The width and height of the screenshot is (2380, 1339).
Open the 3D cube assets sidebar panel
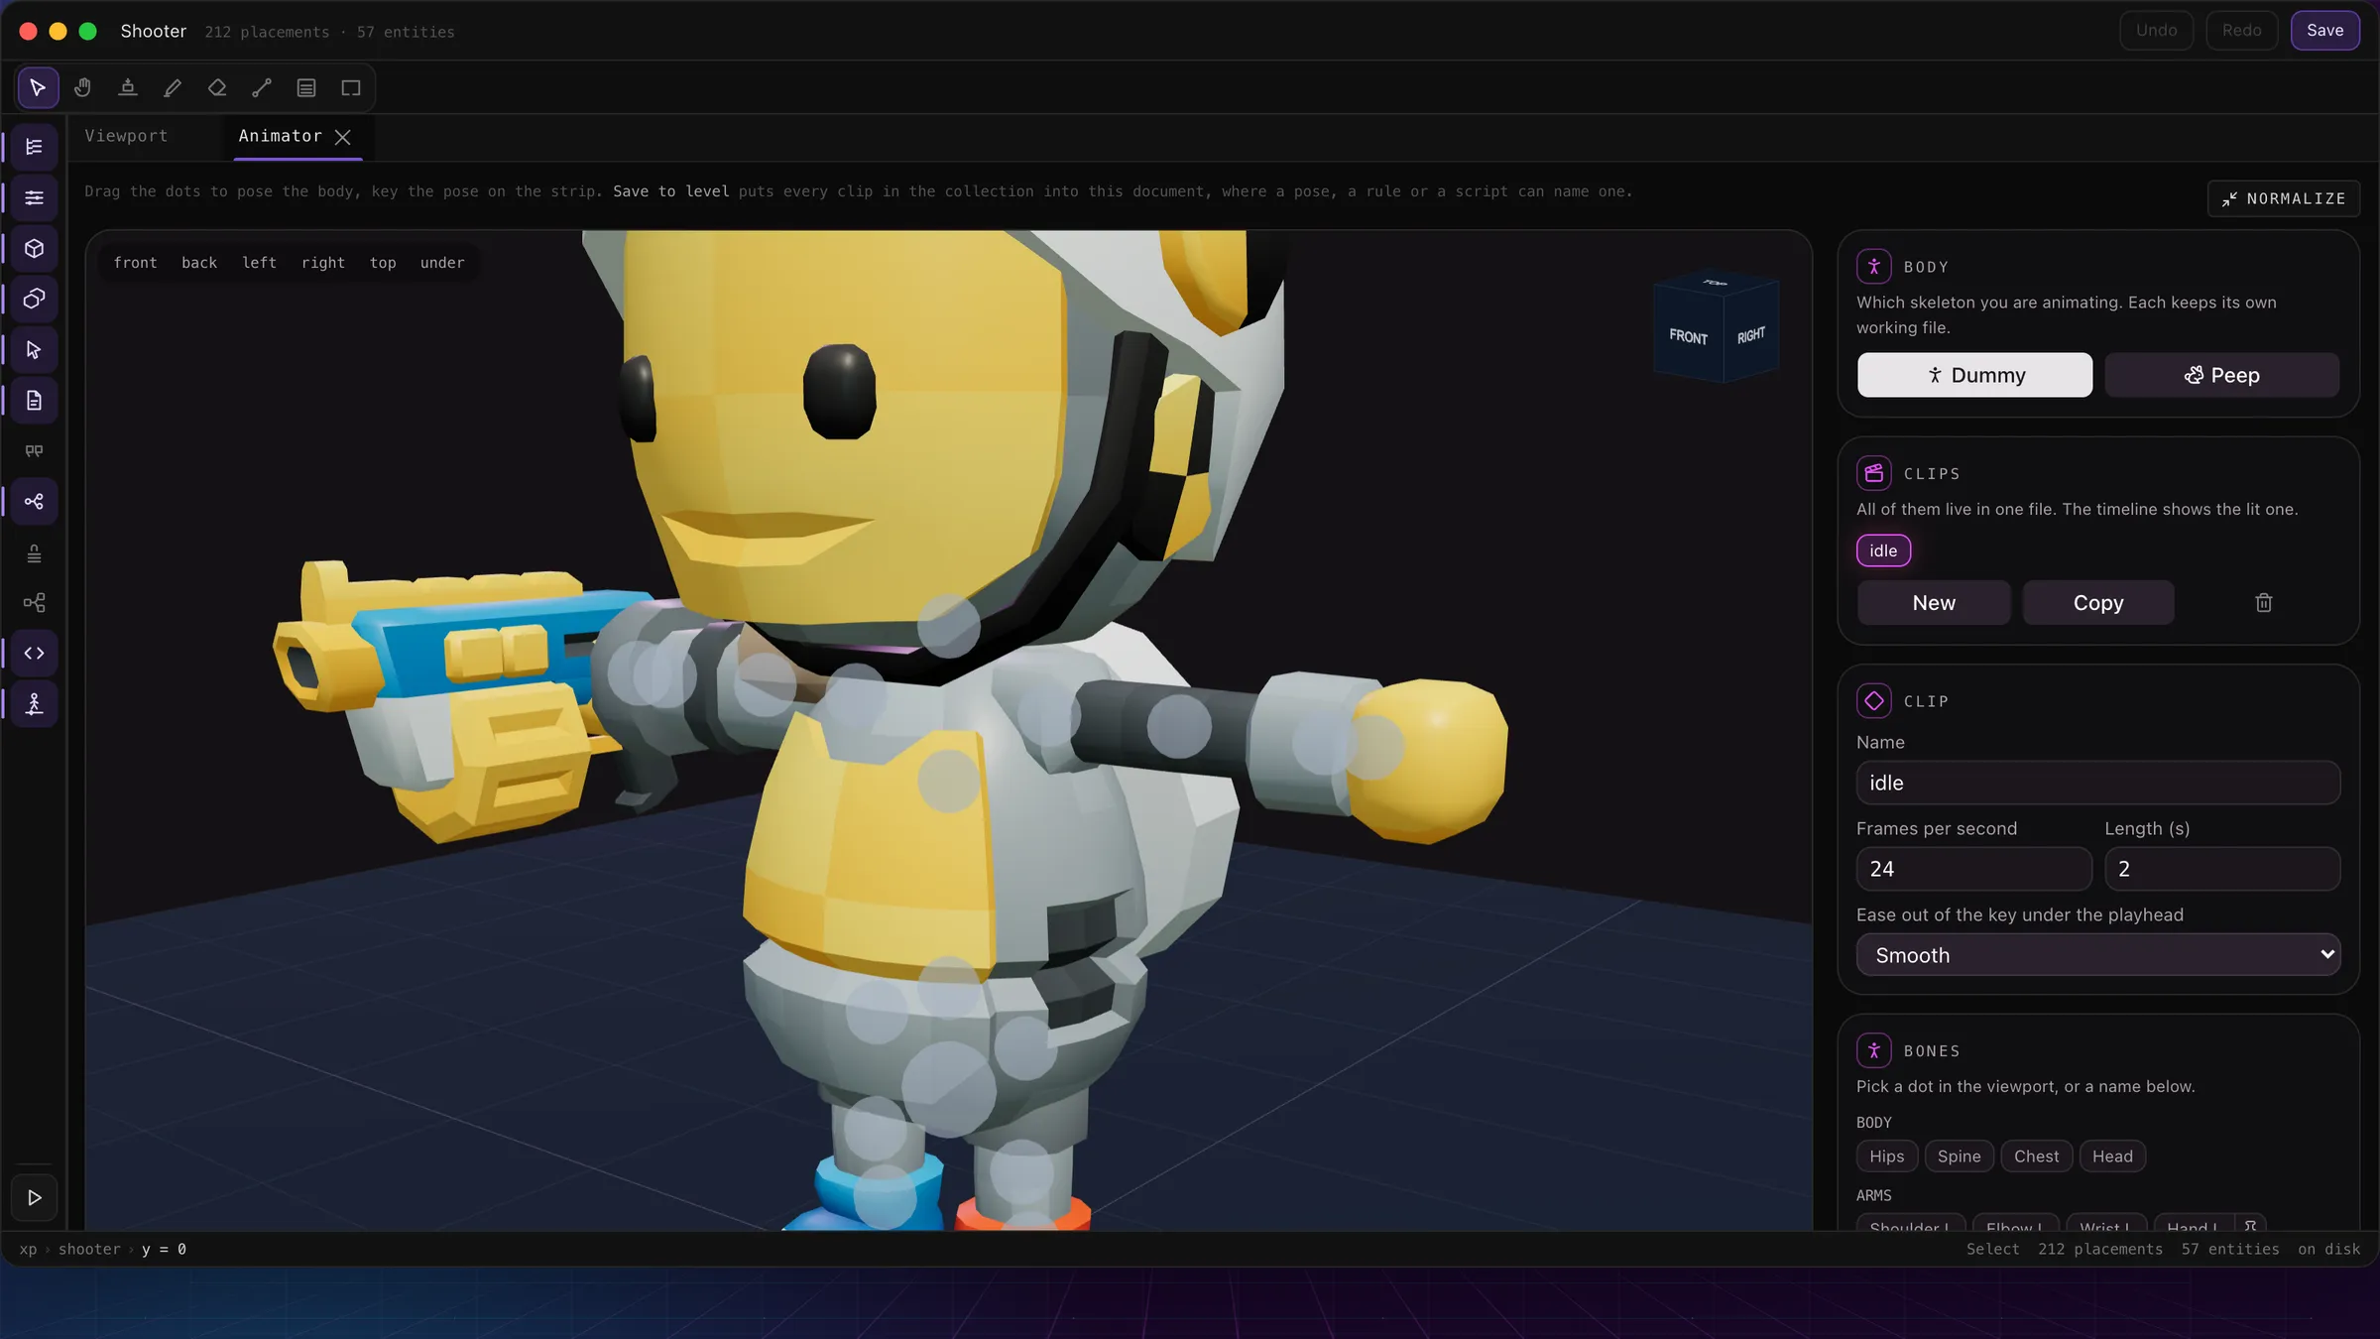[x=35, y=249]
